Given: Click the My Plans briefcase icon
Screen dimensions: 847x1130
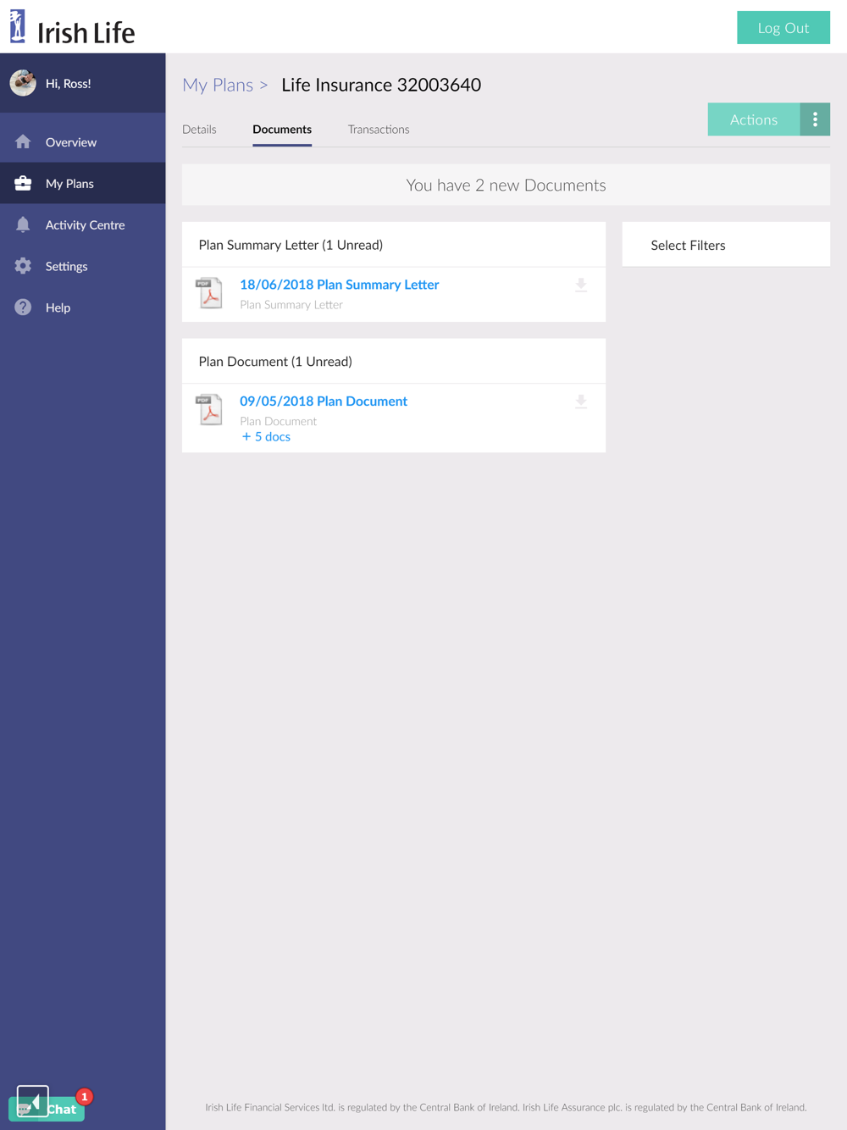Looking at the screenshot, I should coord(23,183).
